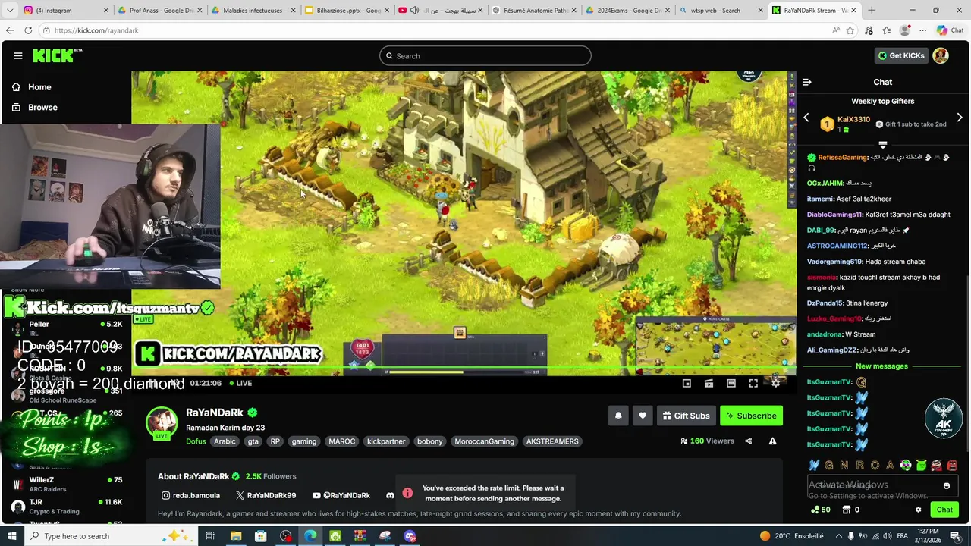This screenshot has height=546, width=971.
Task: Click the 2.5K Followers count
Action: (x=271, y=476)
